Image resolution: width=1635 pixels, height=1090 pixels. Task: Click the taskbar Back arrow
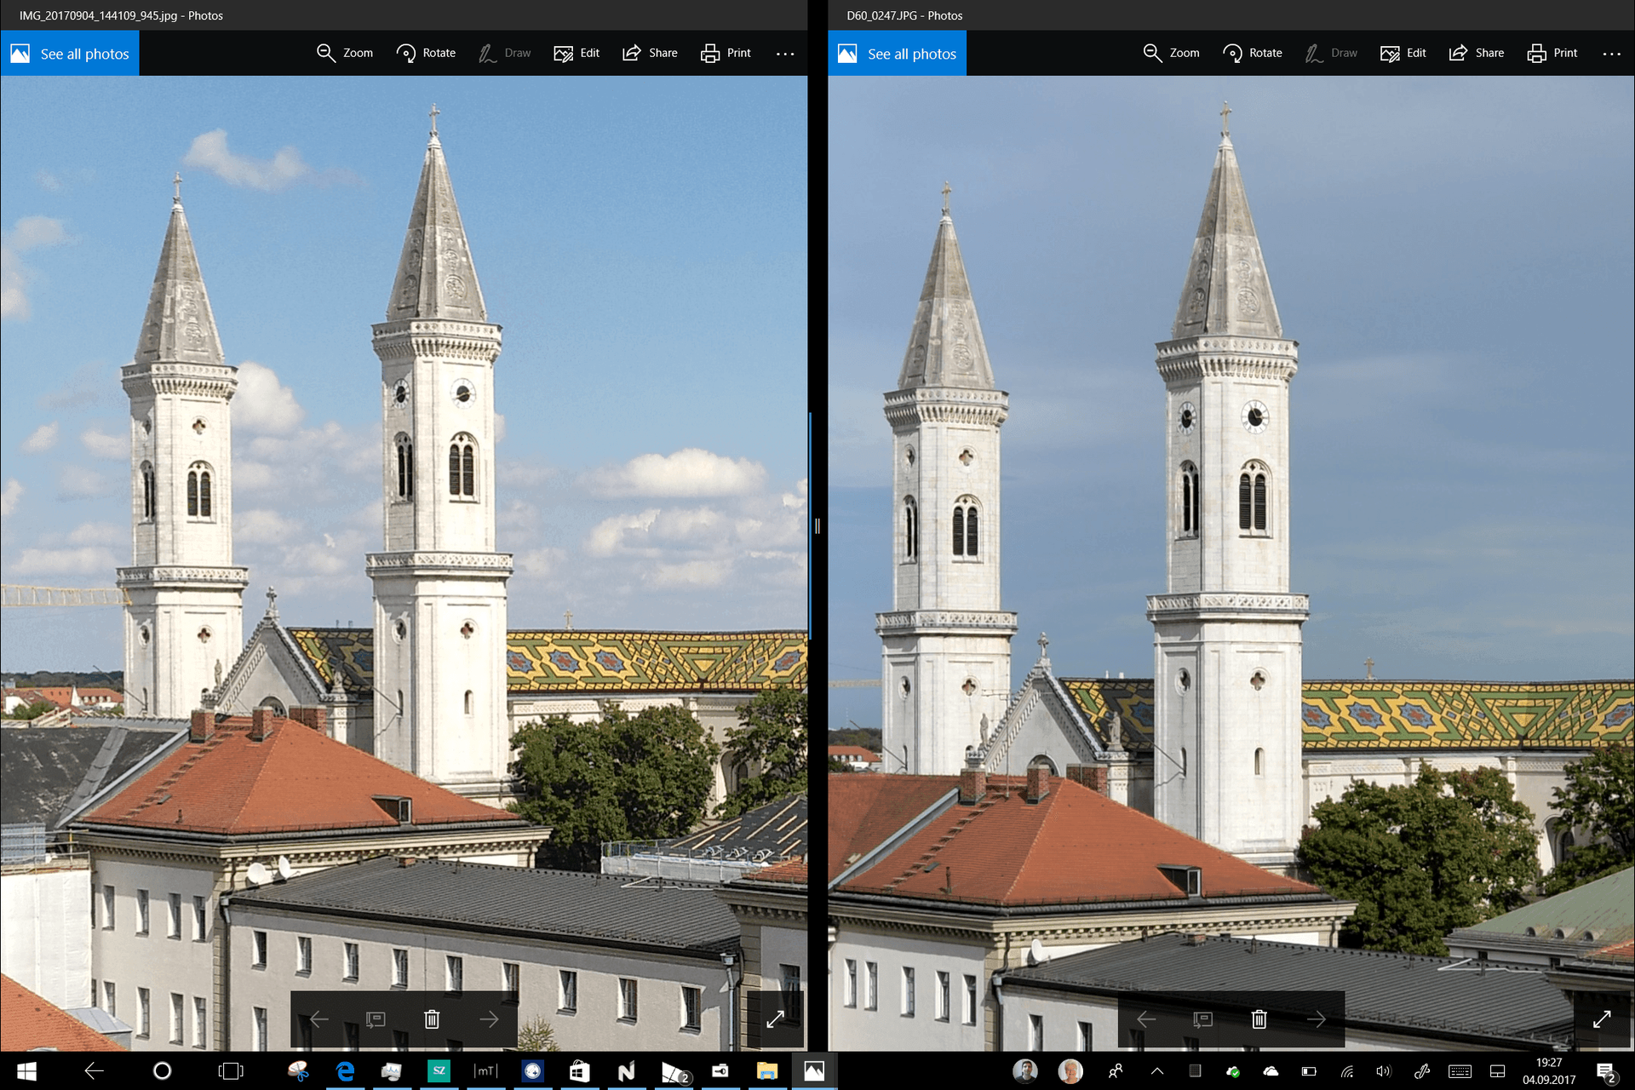coord(94,1071)
